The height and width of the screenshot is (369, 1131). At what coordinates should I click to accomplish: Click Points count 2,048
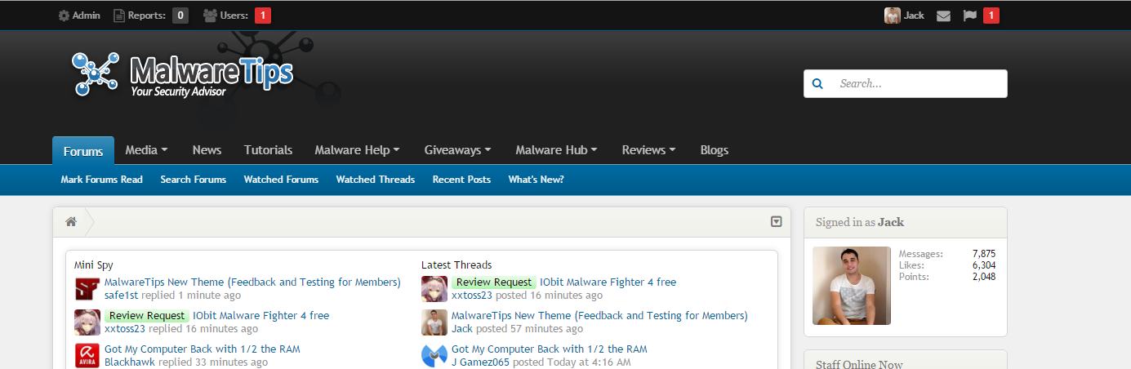(x=984, y=277)
